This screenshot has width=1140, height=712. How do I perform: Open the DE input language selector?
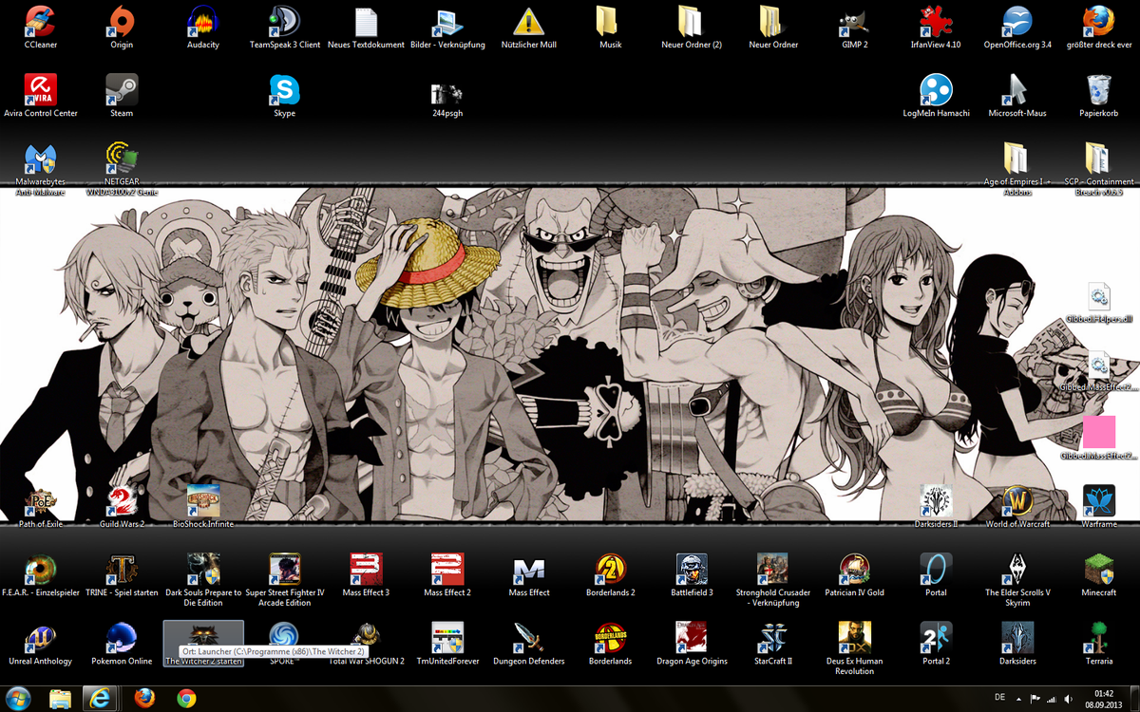point(999,698)
